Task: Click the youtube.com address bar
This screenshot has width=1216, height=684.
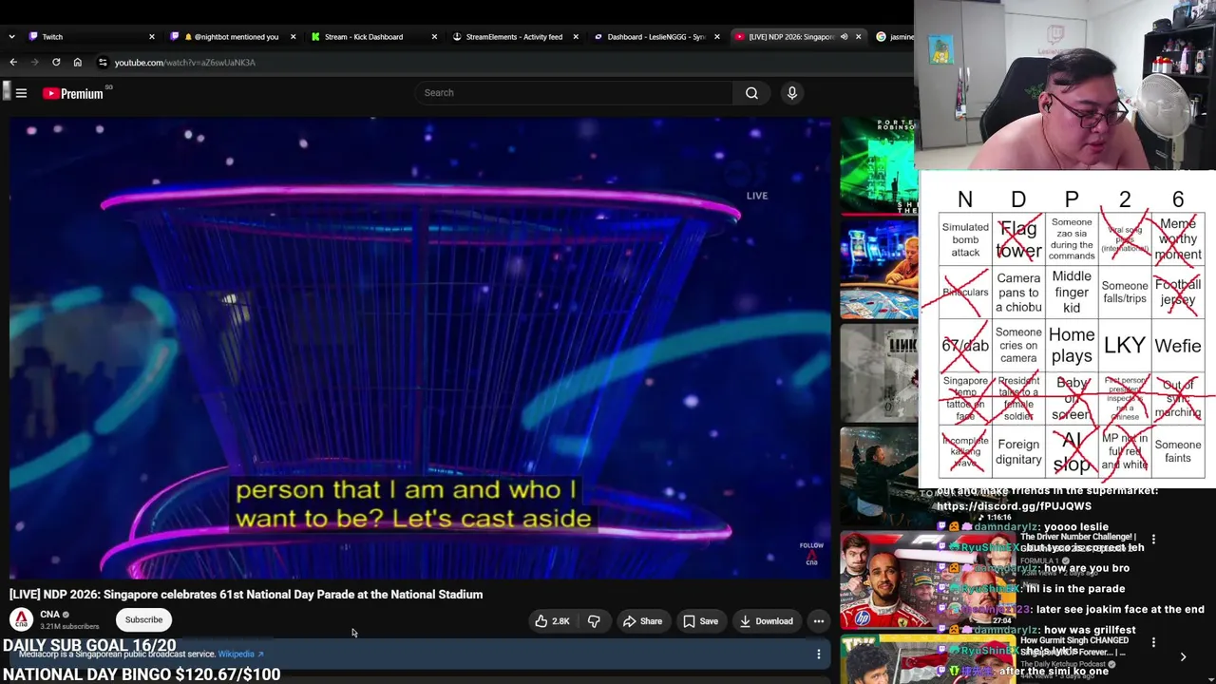Action: click(x=185, y=63)
